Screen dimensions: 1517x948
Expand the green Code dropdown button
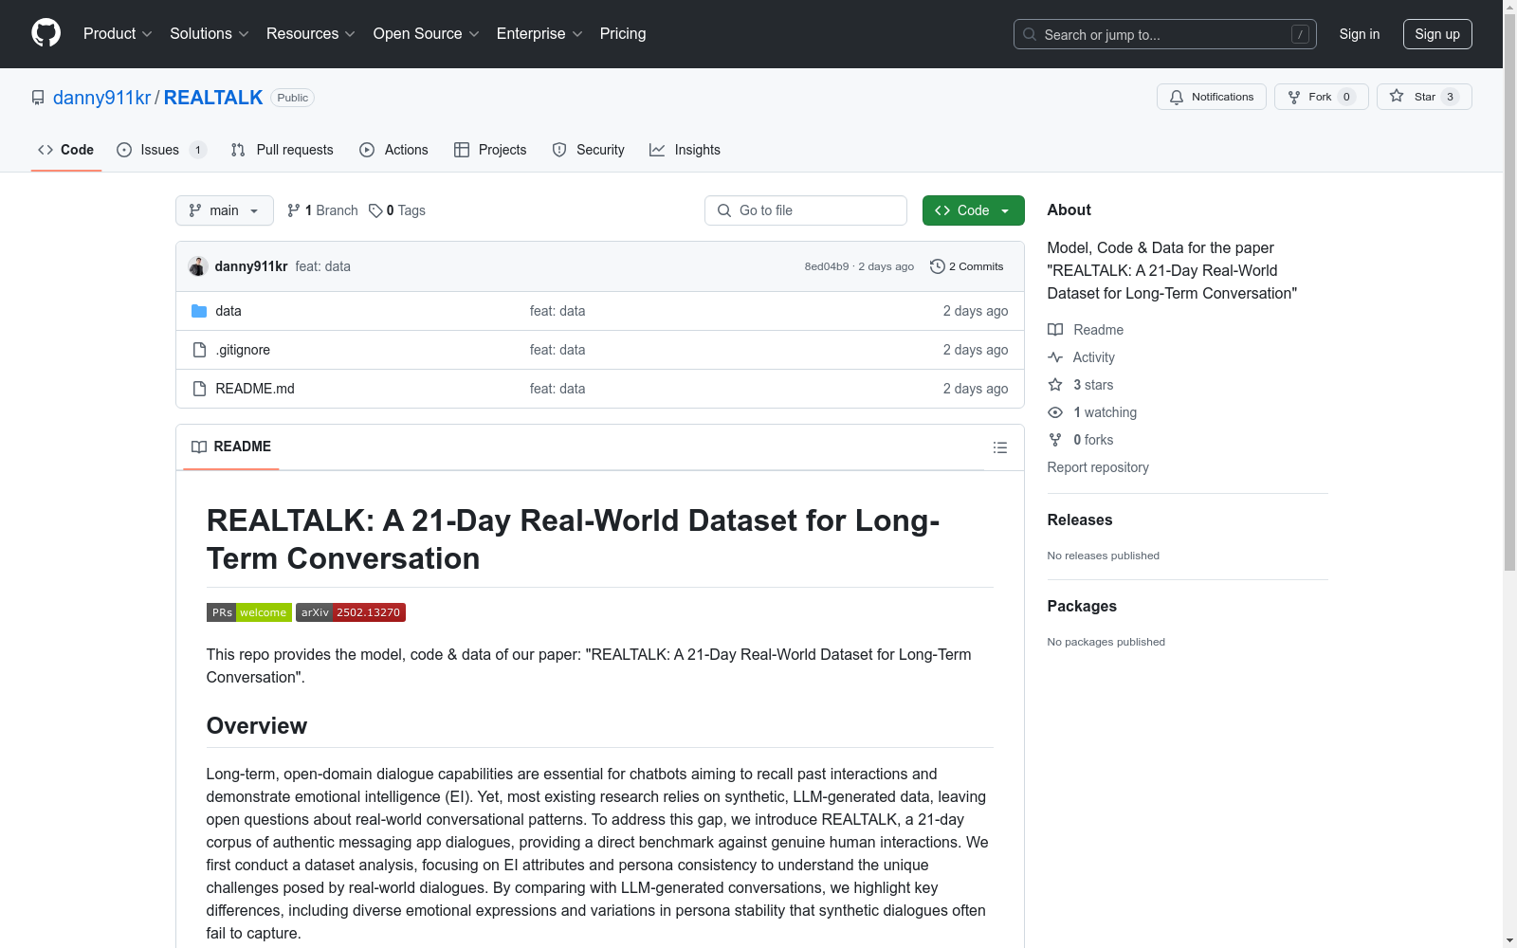click(973, 210)
